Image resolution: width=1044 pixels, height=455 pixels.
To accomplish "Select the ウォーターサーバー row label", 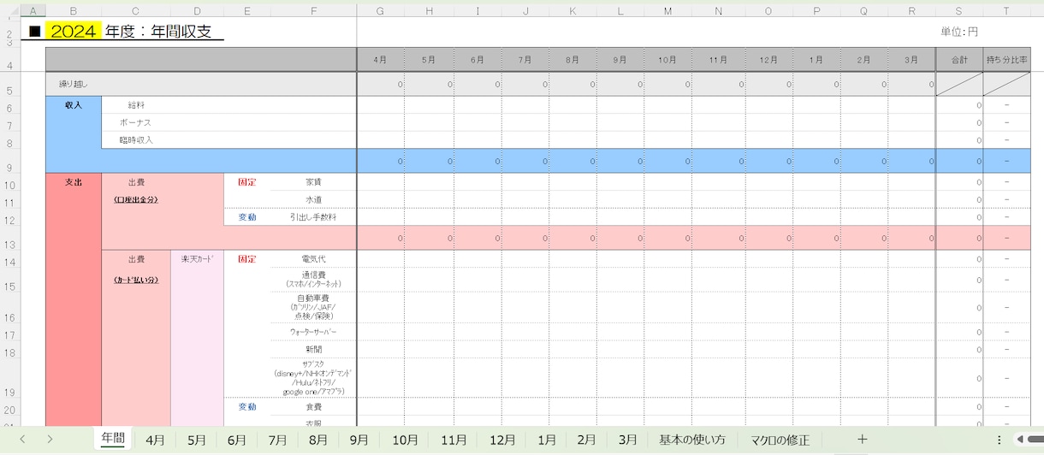I will click(313, 332).
